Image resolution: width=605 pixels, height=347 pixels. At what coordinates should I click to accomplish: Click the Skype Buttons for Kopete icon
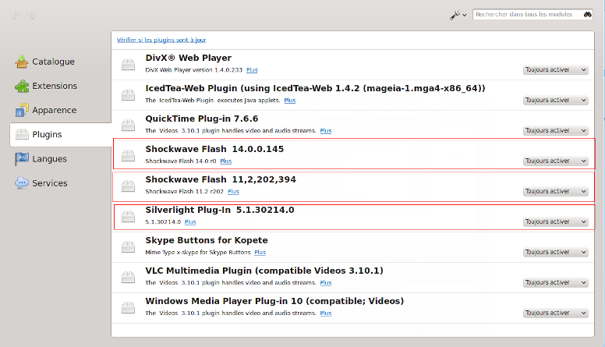pos(128,246)
